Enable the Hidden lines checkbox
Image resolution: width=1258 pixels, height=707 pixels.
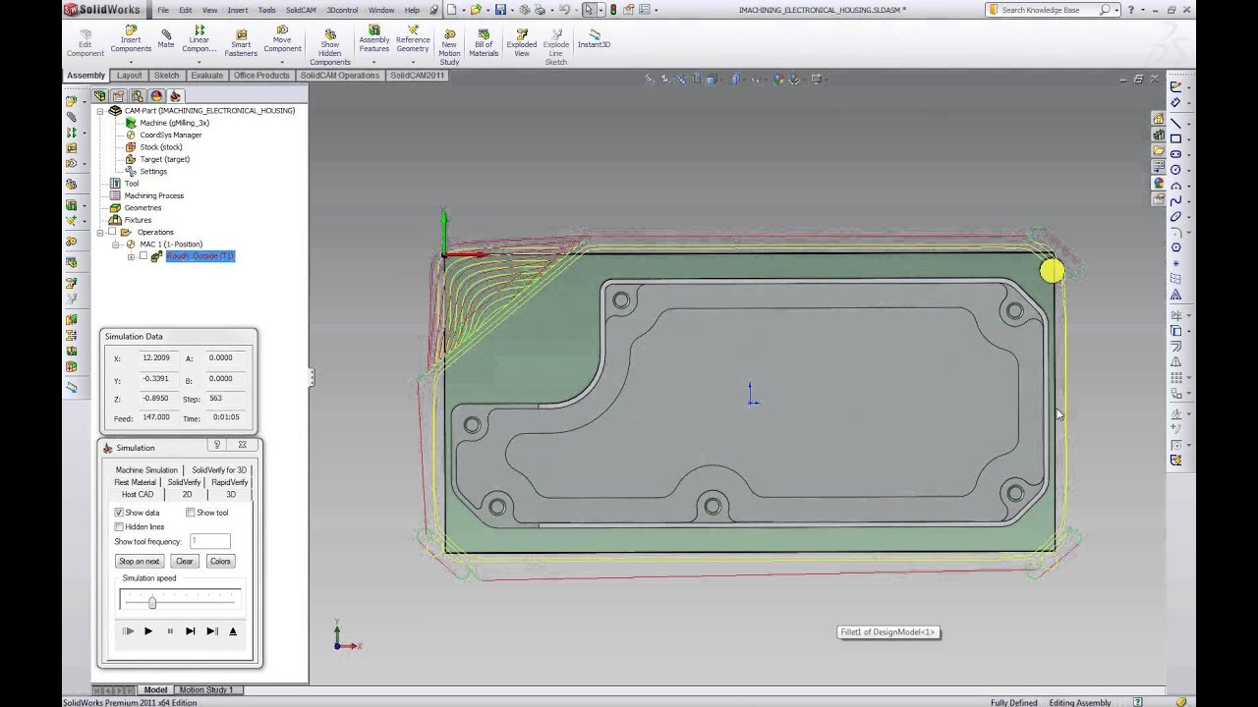[x=119, y=527]
